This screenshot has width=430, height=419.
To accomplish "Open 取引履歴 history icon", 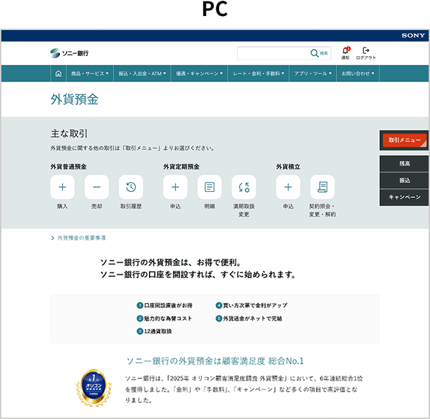I will [131, 187].
